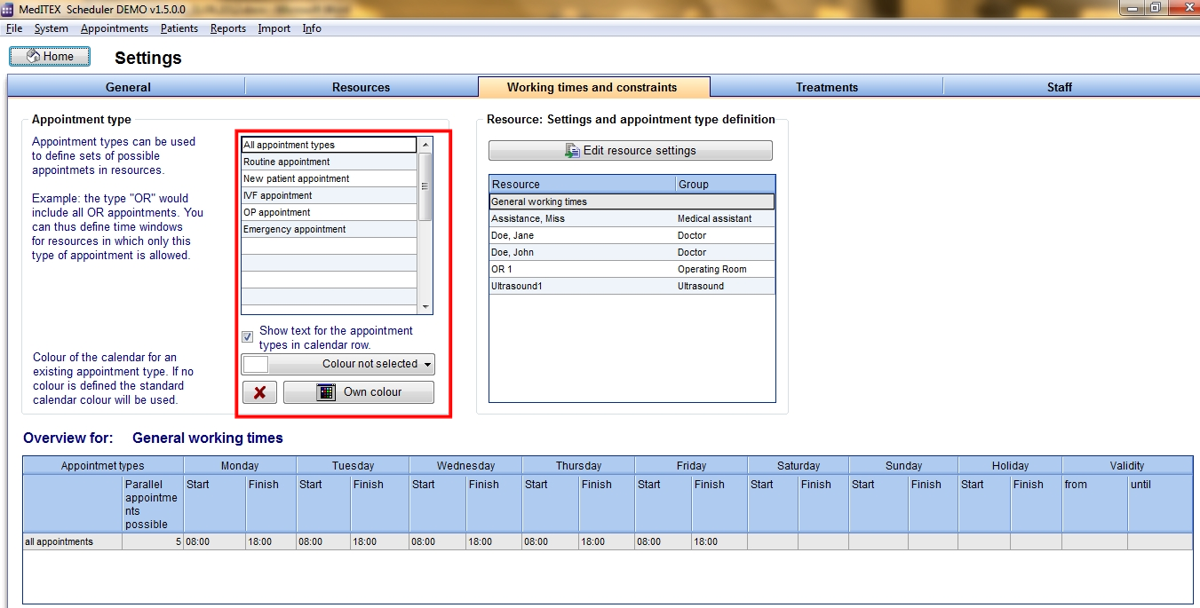This screenshot has width=1200, height=608.
Task: Switch to the Resources tab
Action: click(361, 87)
